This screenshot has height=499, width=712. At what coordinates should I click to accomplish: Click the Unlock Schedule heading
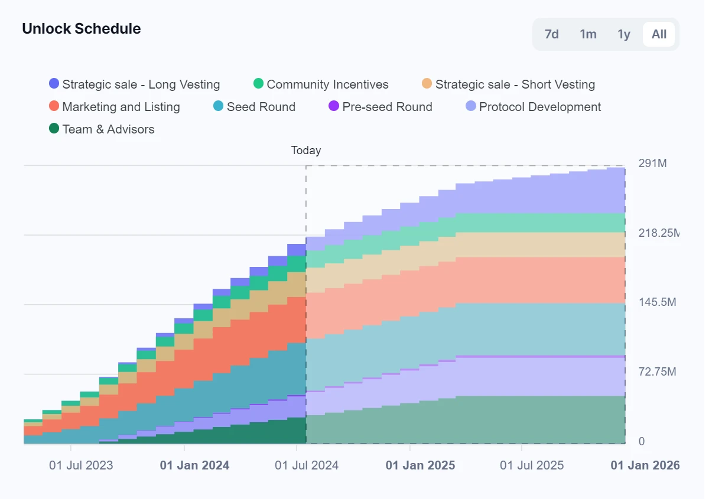coord(82,29)
